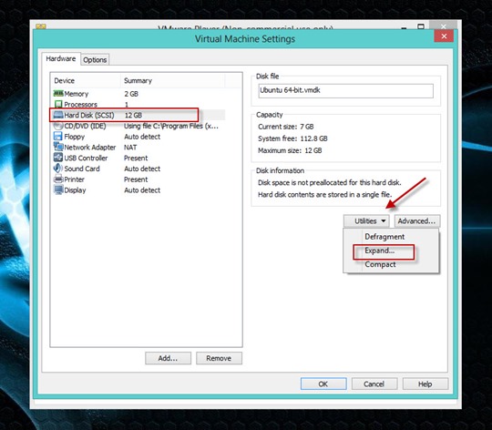Viewport: 492px width, 430px height.
Task: Switch to the Options tab
Action: 95,59
